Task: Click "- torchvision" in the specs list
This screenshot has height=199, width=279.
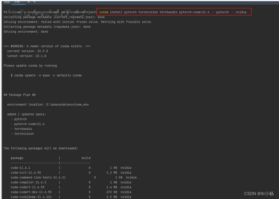Action: [x=22, y=134]
